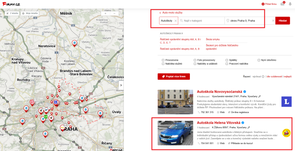Screen dimensions: 295x151
Task: Select the L map pin near Neratovice
Action: (x=74, y=43)
